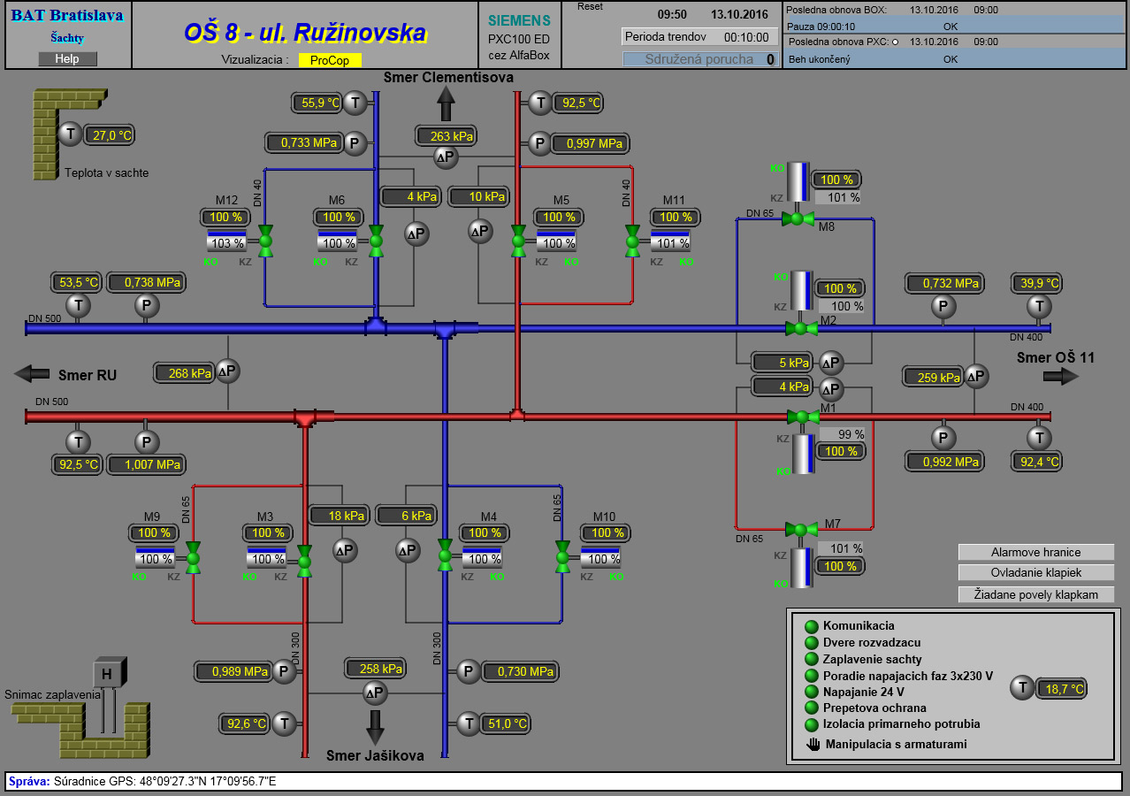The height and width of the screenshot is (796, 1130).
Task: Click the M1 valve on red pipeline
Action: [x=802, y=417]
